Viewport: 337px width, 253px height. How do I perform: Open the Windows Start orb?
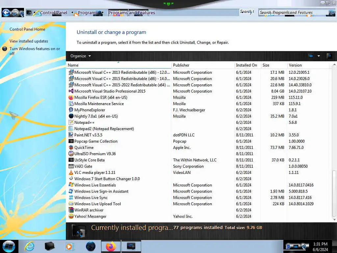coord(9,246)
